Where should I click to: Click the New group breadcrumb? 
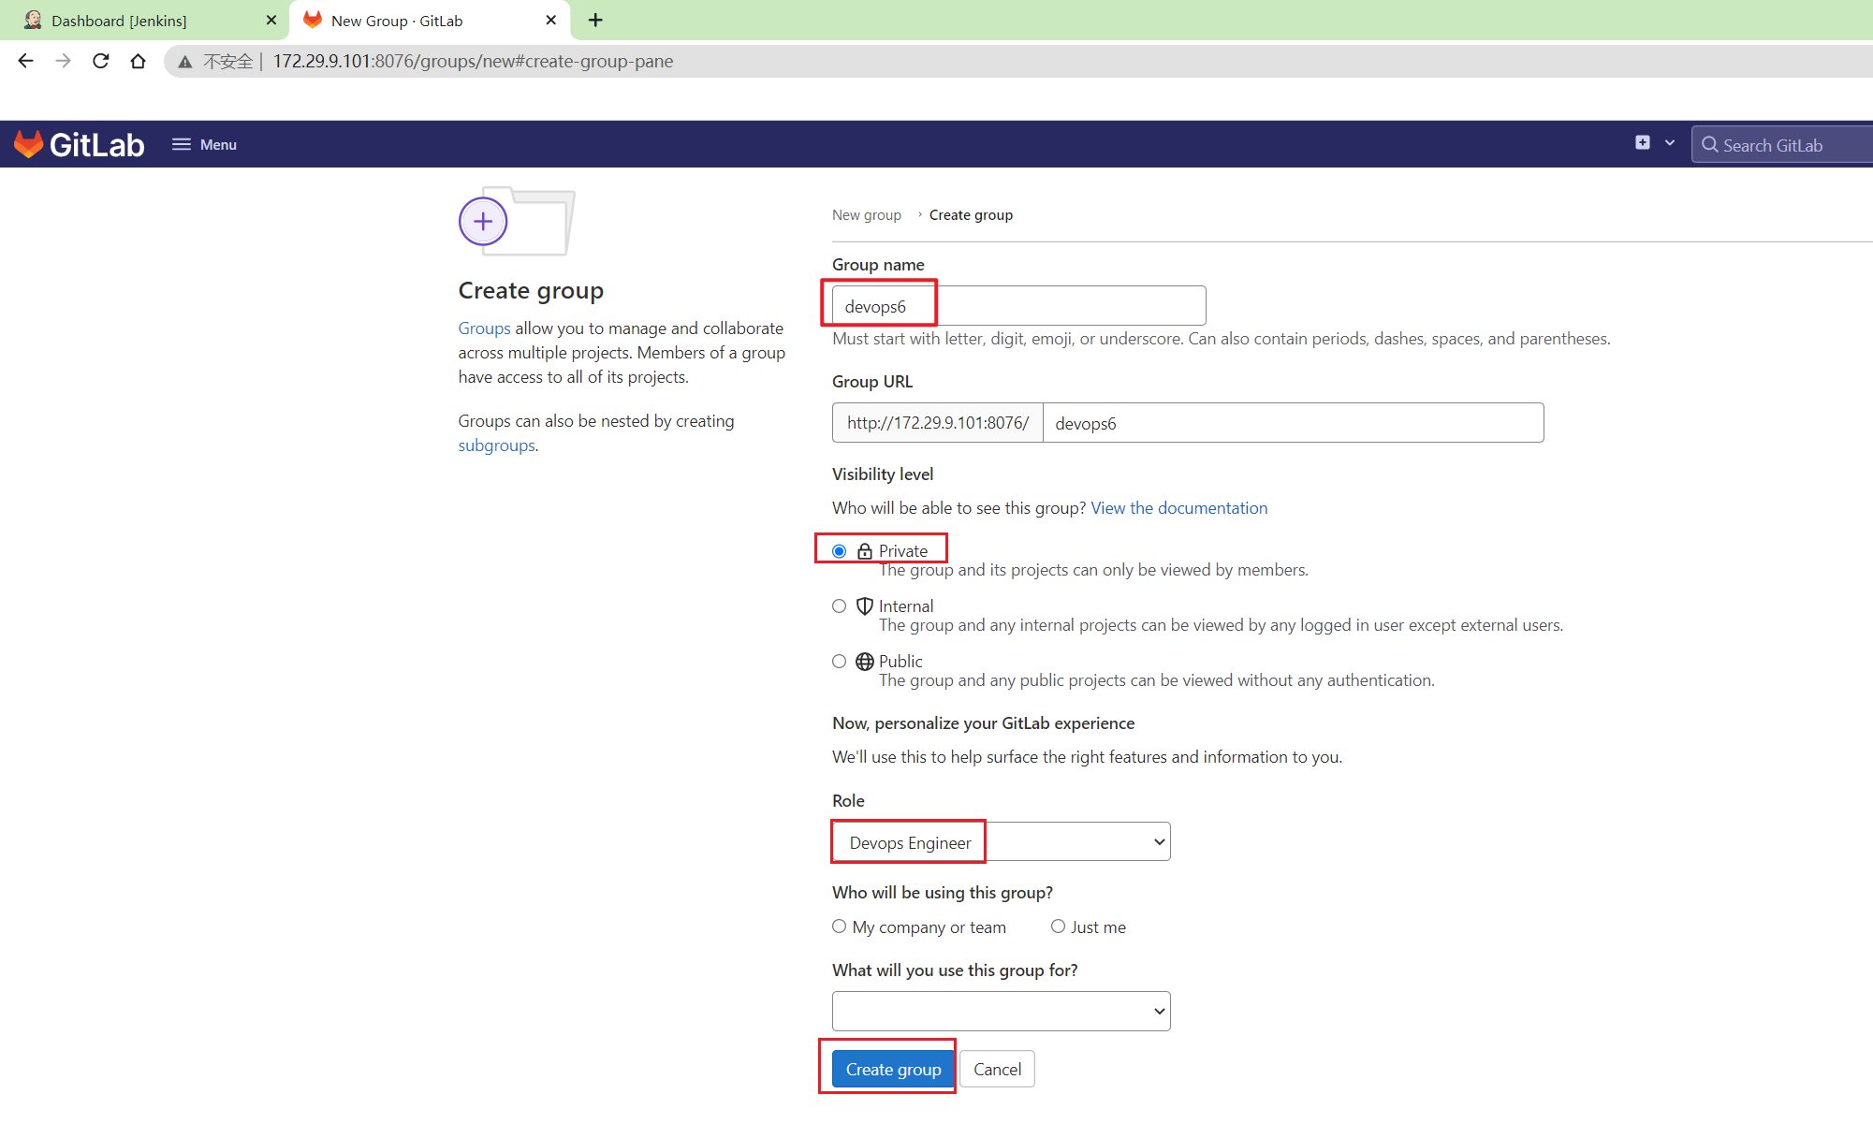[866, 214]
